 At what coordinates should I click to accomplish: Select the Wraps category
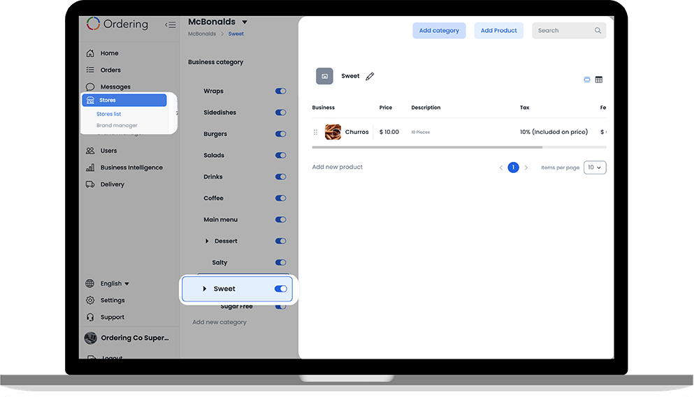coord(213,91)
